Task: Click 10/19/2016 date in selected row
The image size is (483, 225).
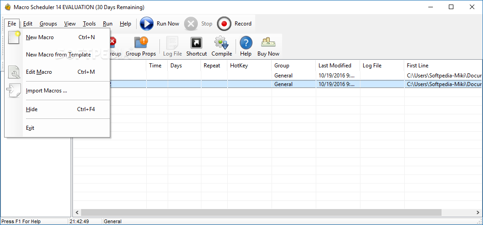Action: point(336,84)
